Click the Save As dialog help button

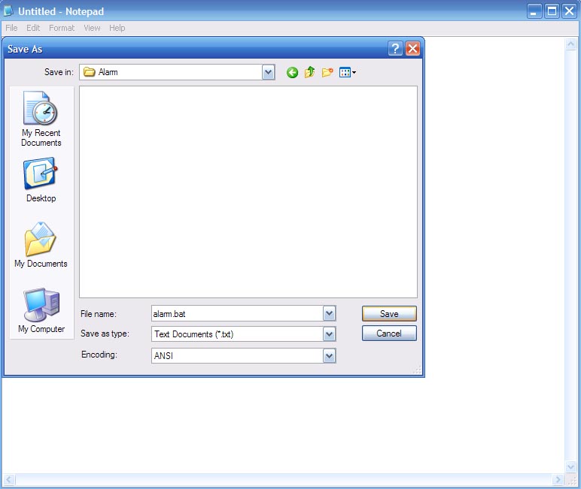click(x=395, y=49)
